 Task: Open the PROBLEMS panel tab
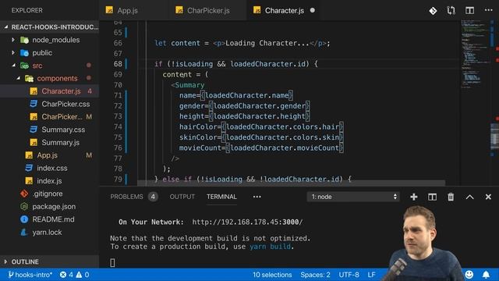point(126,197)
